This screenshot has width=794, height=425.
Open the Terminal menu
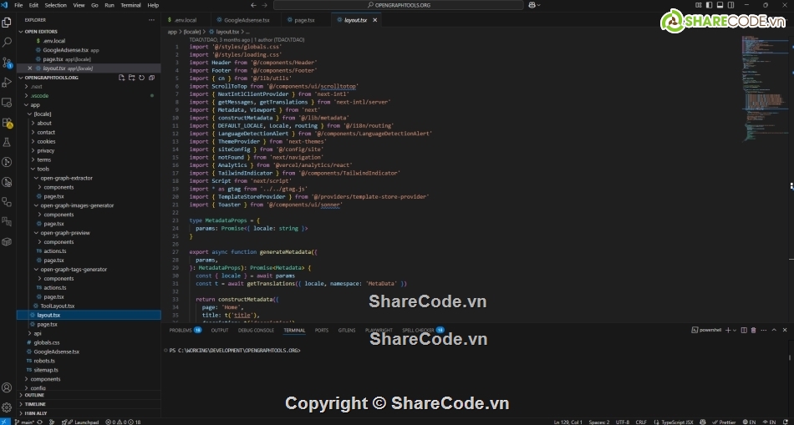point(130,5)
